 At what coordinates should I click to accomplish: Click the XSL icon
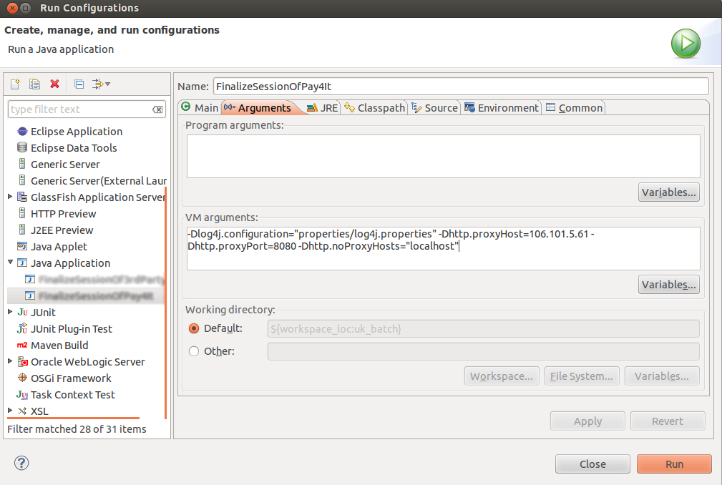point(22,411)
